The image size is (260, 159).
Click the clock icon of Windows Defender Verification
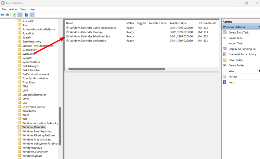point(67,41)
